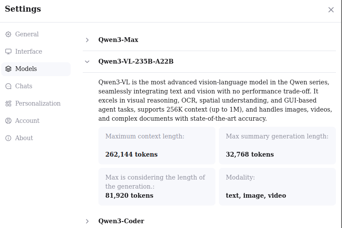Click the Qwen3-Max model title
The width and height of the screenshot is (342, 228).
[x=118, y=40]
